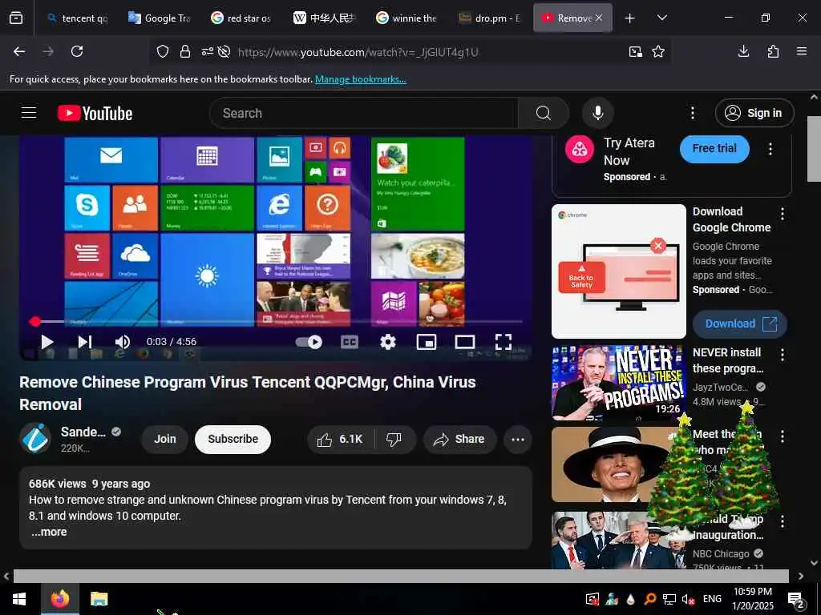Bookmark this page with star
The width and height of the screenshot is (821, 615).
click(x=658, y=51)
